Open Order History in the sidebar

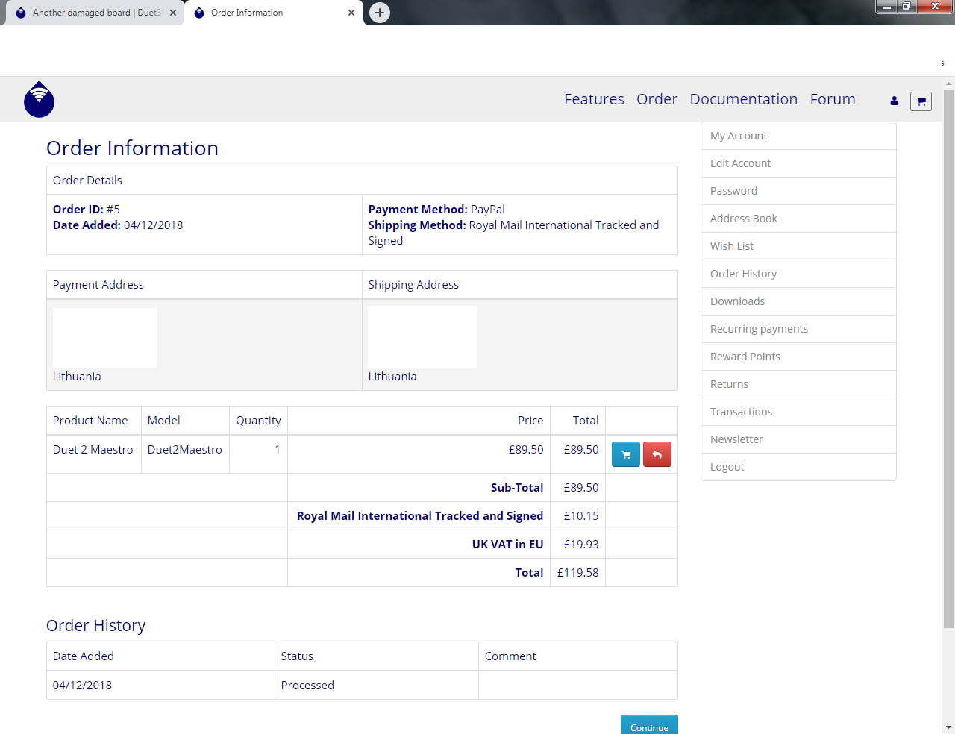coord(798,274)
